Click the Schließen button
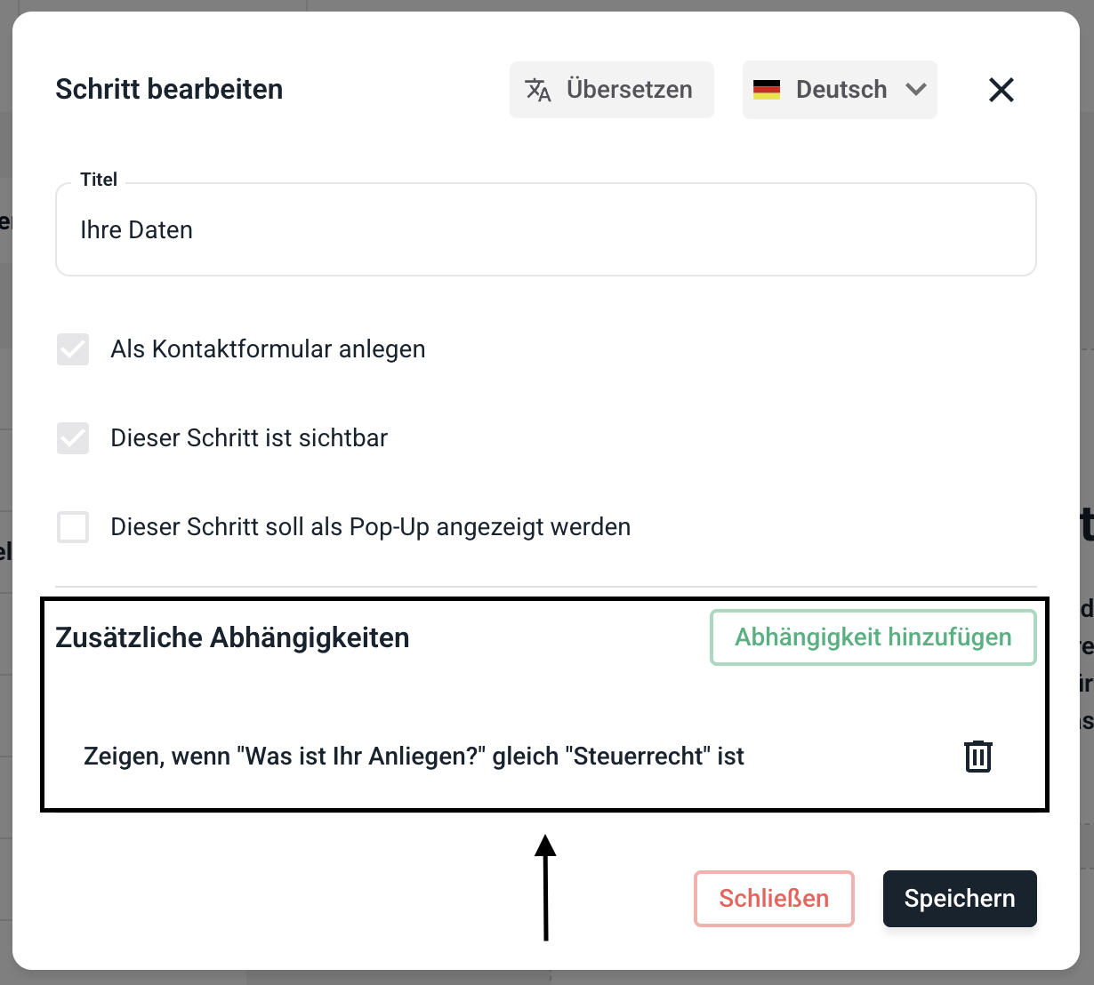This screenshot has height=985, width=1094. click(774, 899)
